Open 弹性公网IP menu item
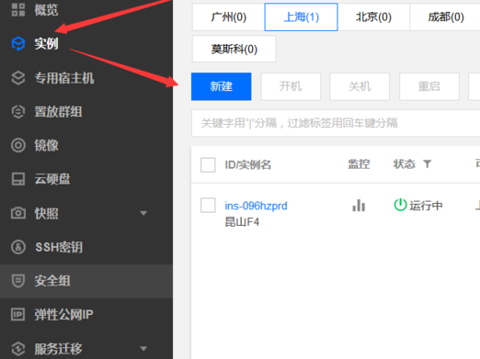The height and width of the screenshot is (359, 480). (x=63, y=314)
